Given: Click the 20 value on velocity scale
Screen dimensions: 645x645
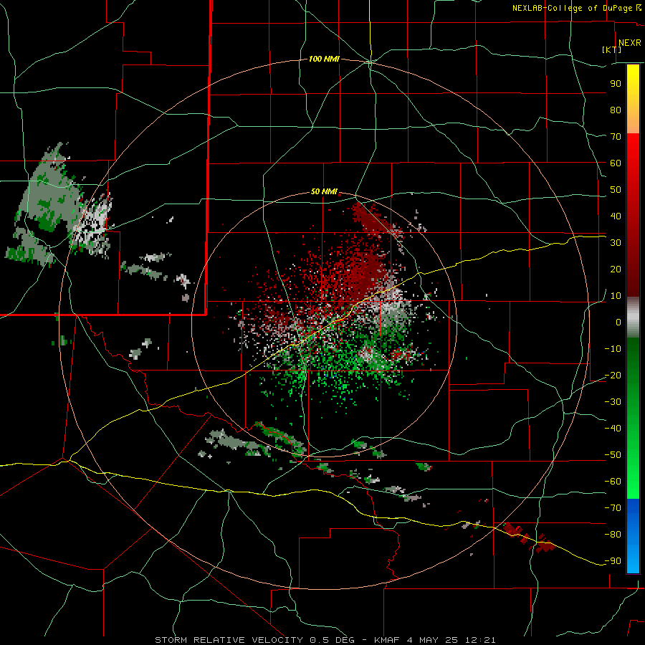Looking at the screenshot, I should tap(616, 269).
